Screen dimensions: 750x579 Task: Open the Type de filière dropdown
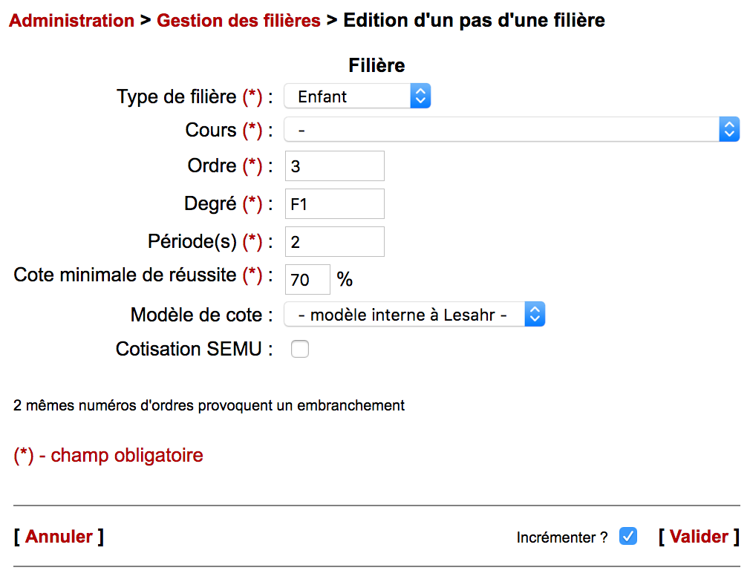[x=357, y=96]
